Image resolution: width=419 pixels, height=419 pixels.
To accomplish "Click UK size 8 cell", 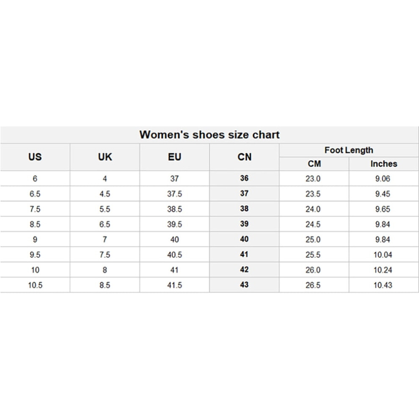I will (x=105, y=270).
